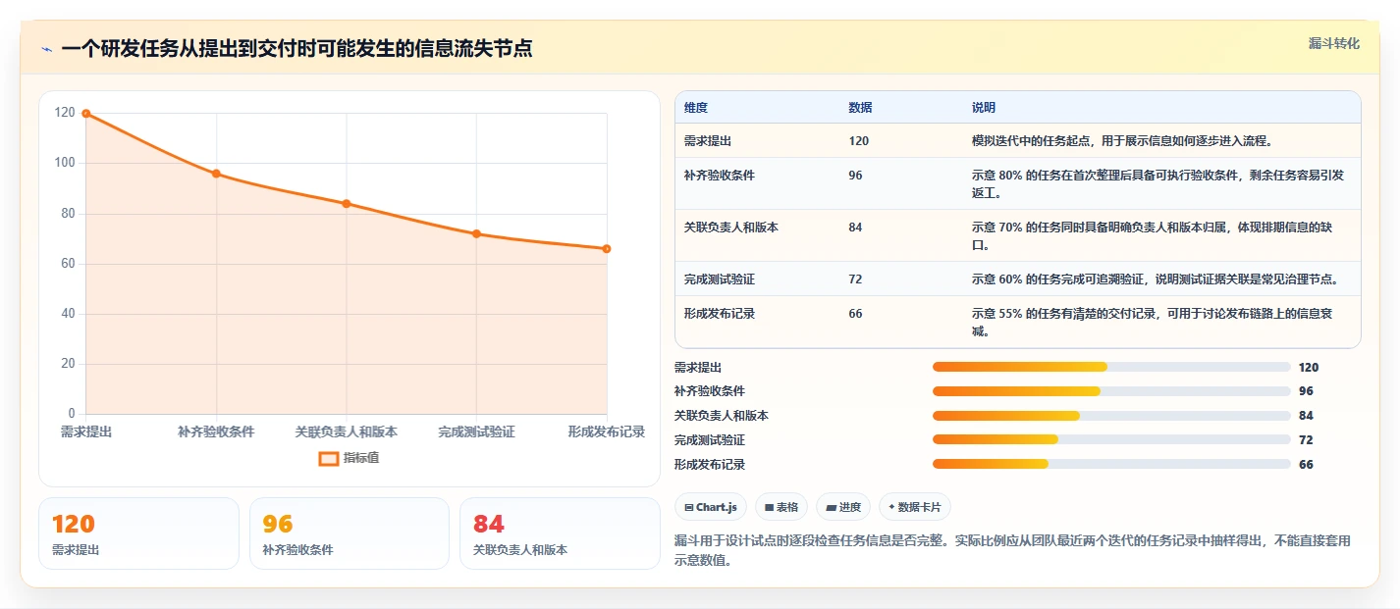
Task: Click the 完成测试验证 table row cell
Action: [x=720, y=279]
